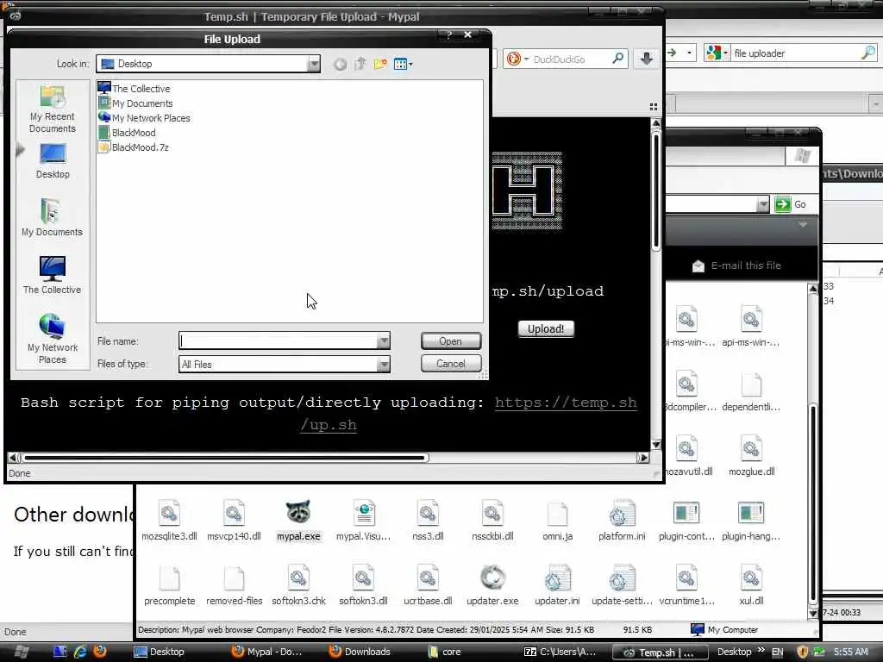Click the 5:55 AM system clock
The image size is (883, 662).
pos(851,652)
